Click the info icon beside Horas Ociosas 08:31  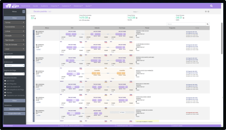click(x=184, y=18)
